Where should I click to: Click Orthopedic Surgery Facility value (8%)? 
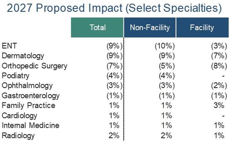coord(219,66)
